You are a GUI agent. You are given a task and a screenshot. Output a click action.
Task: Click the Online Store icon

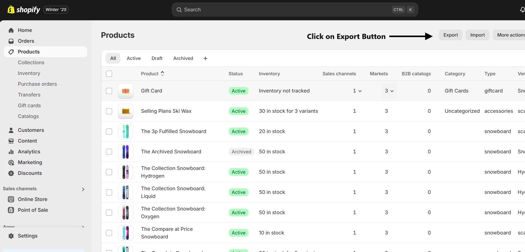(x=11, y=199)
